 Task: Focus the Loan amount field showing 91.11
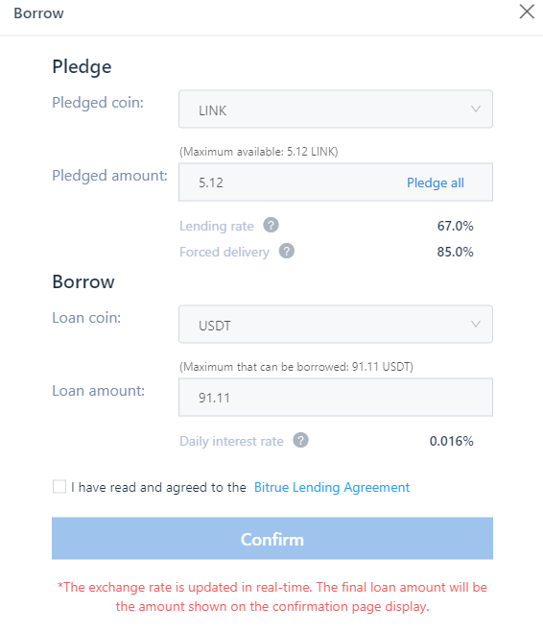[x=336, y=398]
